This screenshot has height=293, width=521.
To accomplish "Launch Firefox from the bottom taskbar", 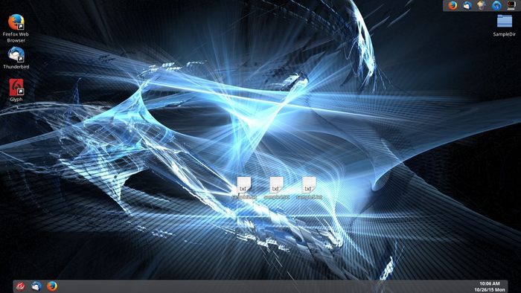I will click(52, 286).
